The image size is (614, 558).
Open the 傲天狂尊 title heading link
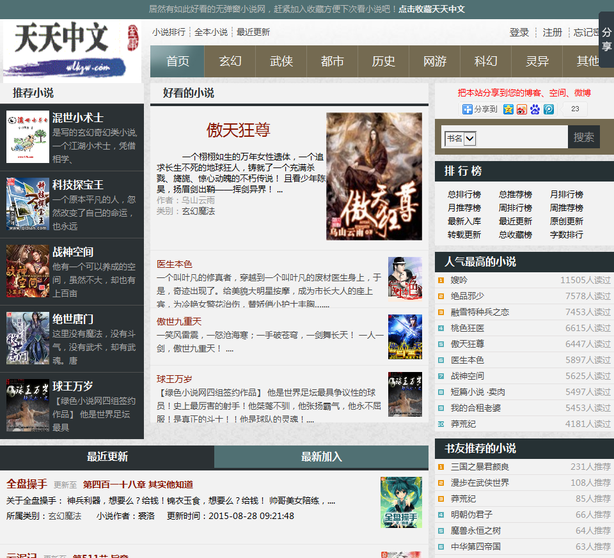(239, 130)
